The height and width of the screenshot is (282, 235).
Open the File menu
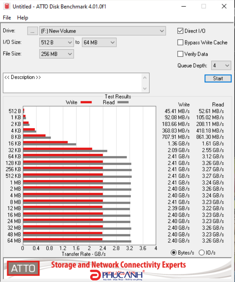tap(7, 17)
